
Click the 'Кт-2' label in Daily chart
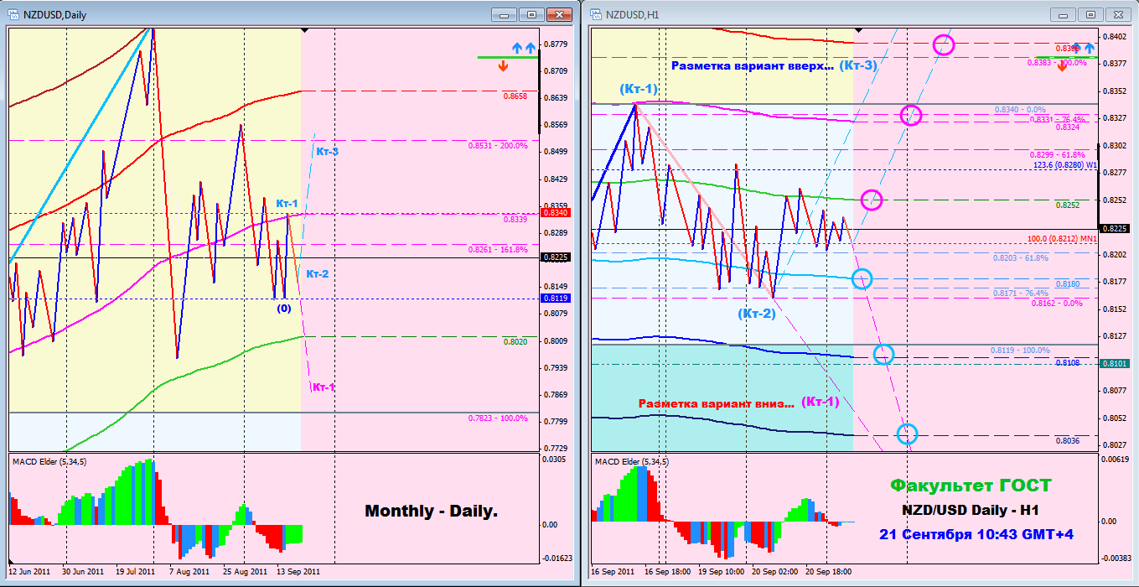tap(317, 274)
